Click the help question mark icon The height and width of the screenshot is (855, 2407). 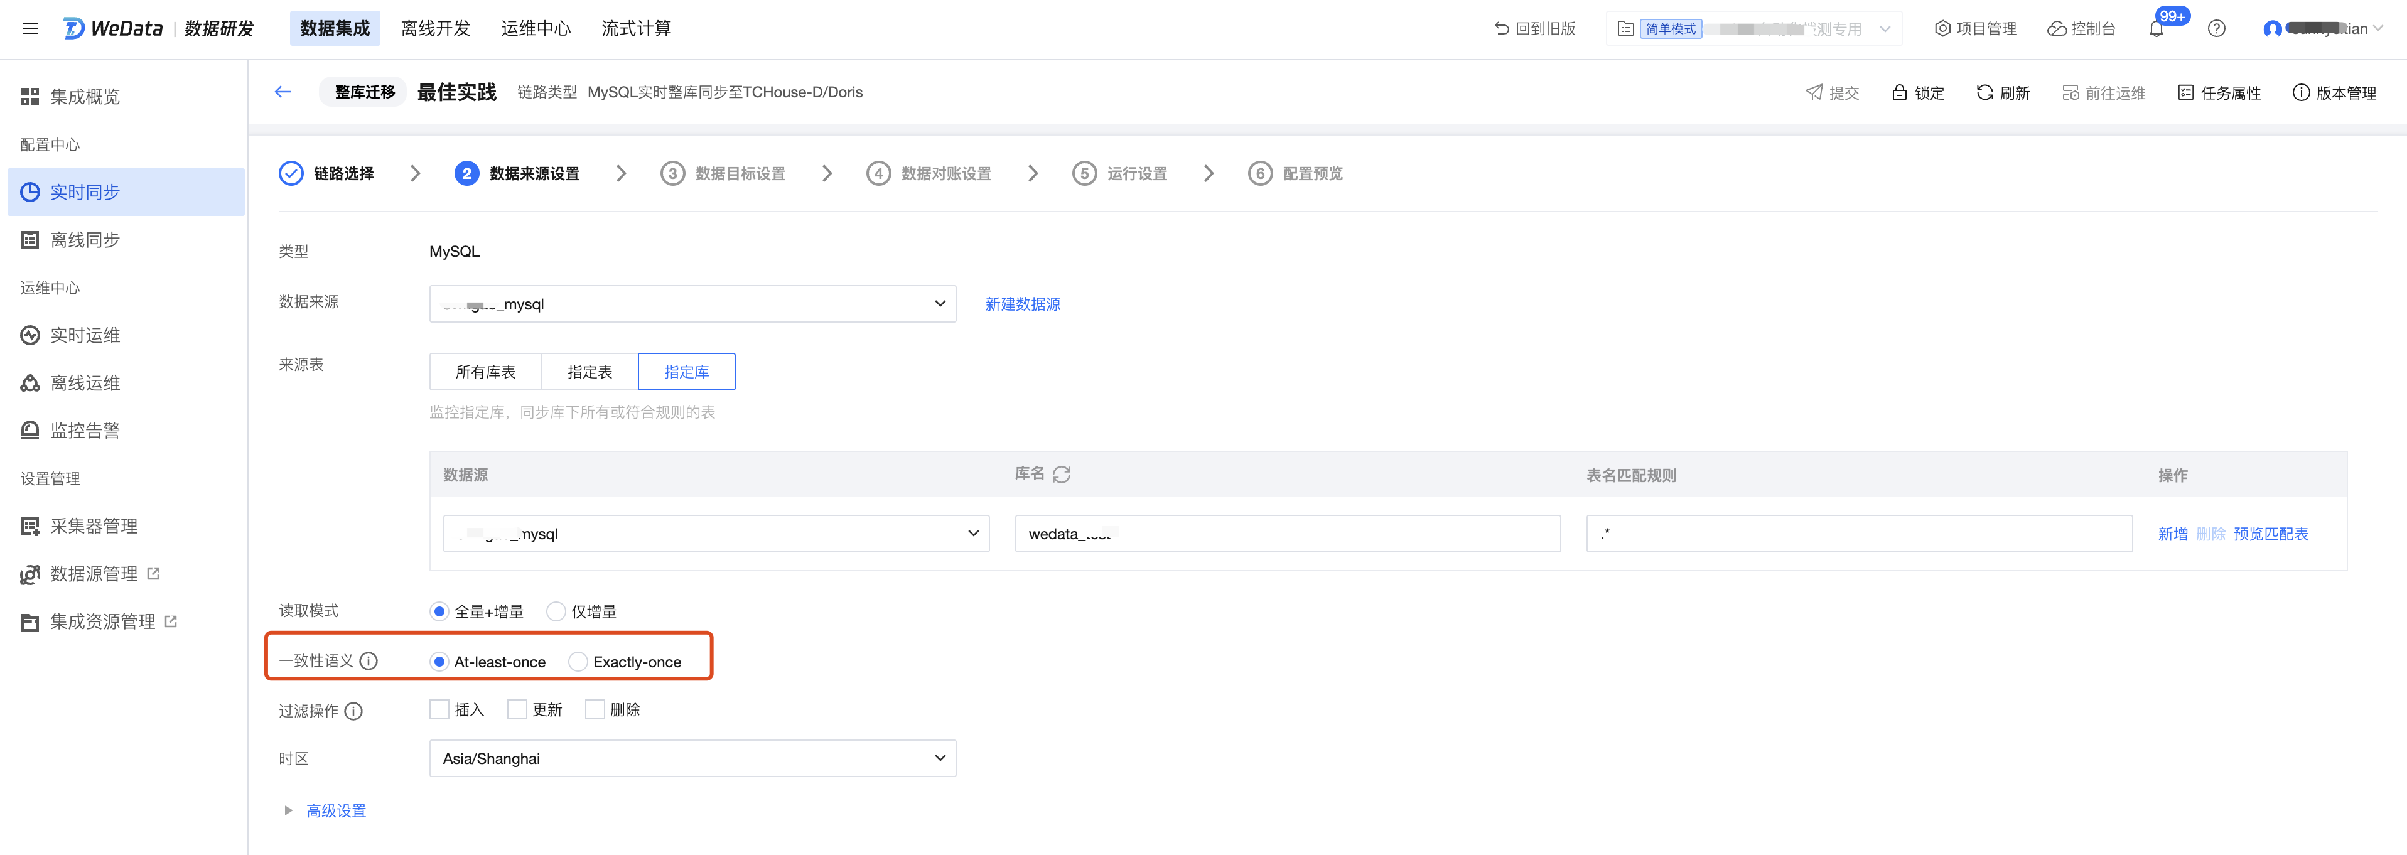click(x=2216, y=29)
